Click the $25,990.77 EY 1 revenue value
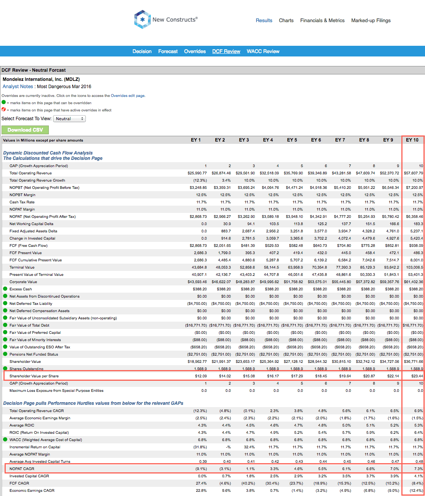Screen dimensions: 425x496 pos(197,173)
